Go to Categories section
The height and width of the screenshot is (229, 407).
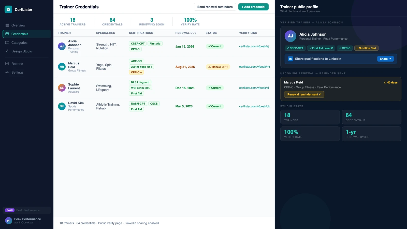click(27, 42)
